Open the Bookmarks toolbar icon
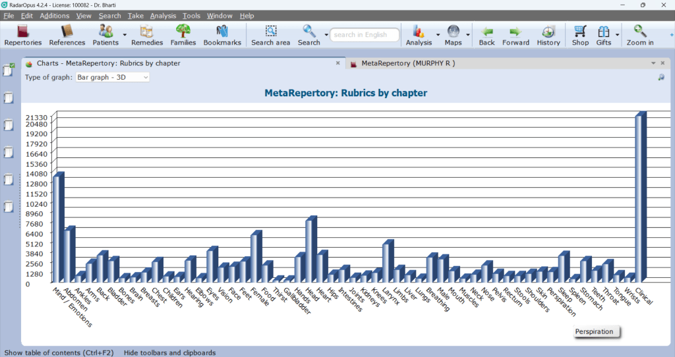675x357 pixels. [222, 36]
